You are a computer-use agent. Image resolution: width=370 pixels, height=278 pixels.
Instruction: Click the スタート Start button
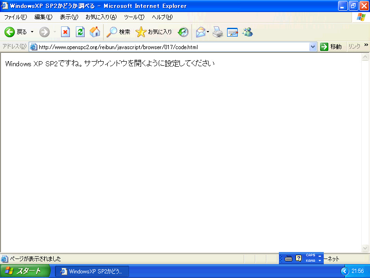25,271
